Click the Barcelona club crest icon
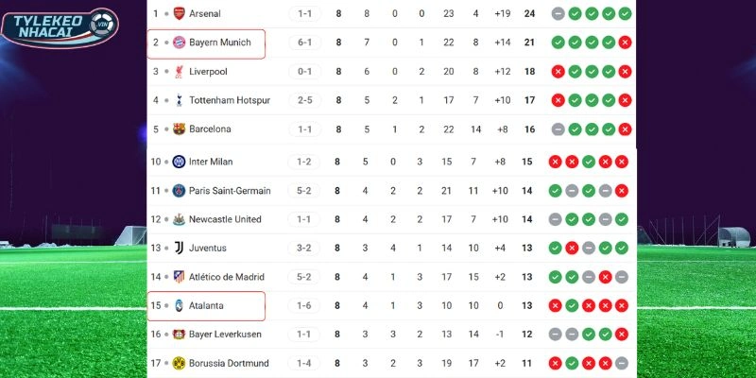The width and height of the screenshot is (756, 378). 179,129
